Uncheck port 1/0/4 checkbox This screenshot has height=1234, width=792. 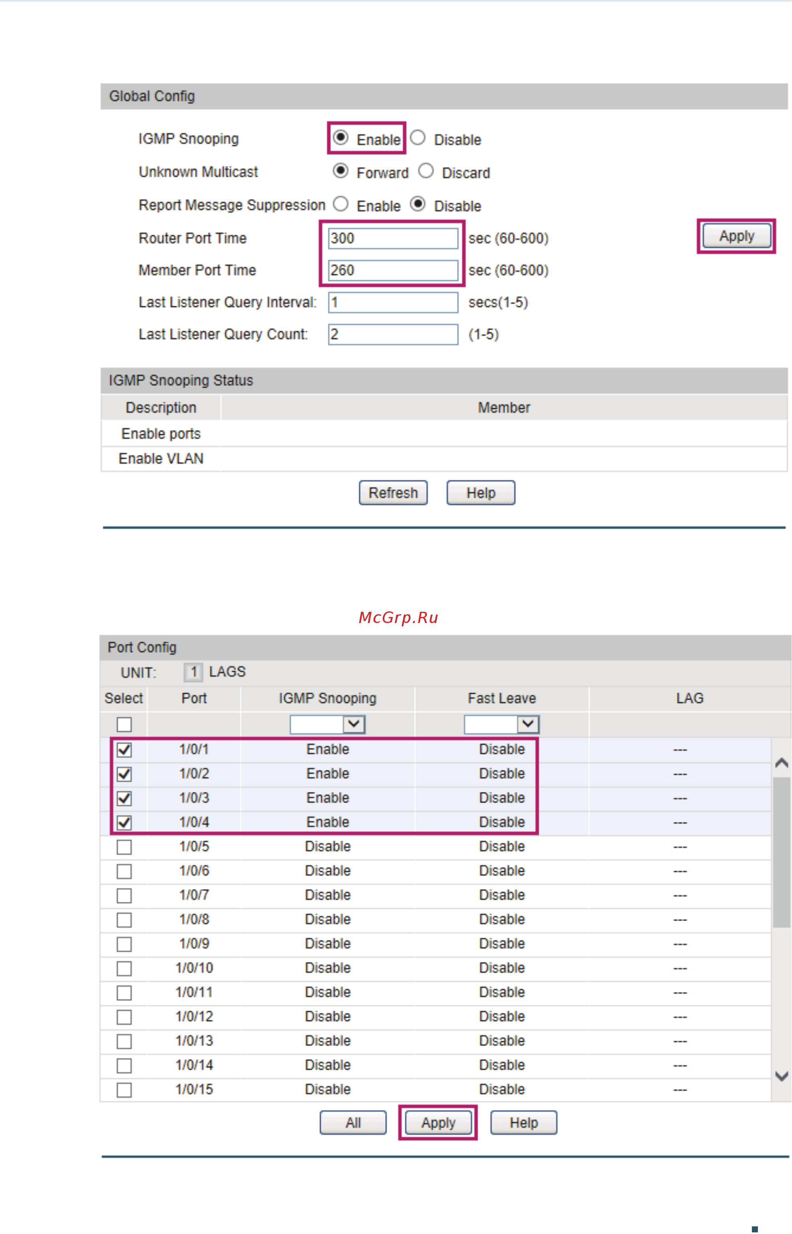pos(124,822)
